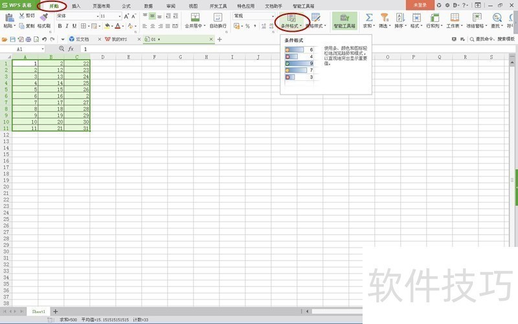Image resolution: width=518 pixels, height=324 pixels.
Task: Click the Not Logged In (未登录) button
Action: click(x=420, y=5)
